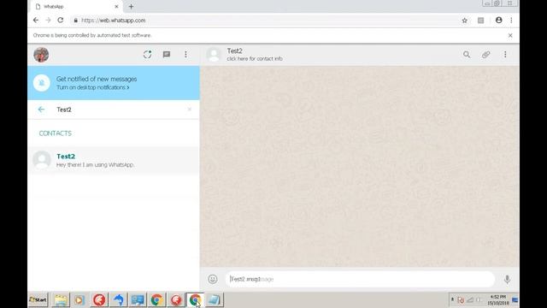
Task: Search within the Test2 conversation
Action: (467, 55)
